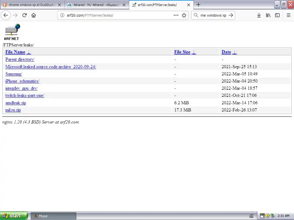
Task: Click date 2021-Sep-25 15:13
Action: tap(239, 66)
